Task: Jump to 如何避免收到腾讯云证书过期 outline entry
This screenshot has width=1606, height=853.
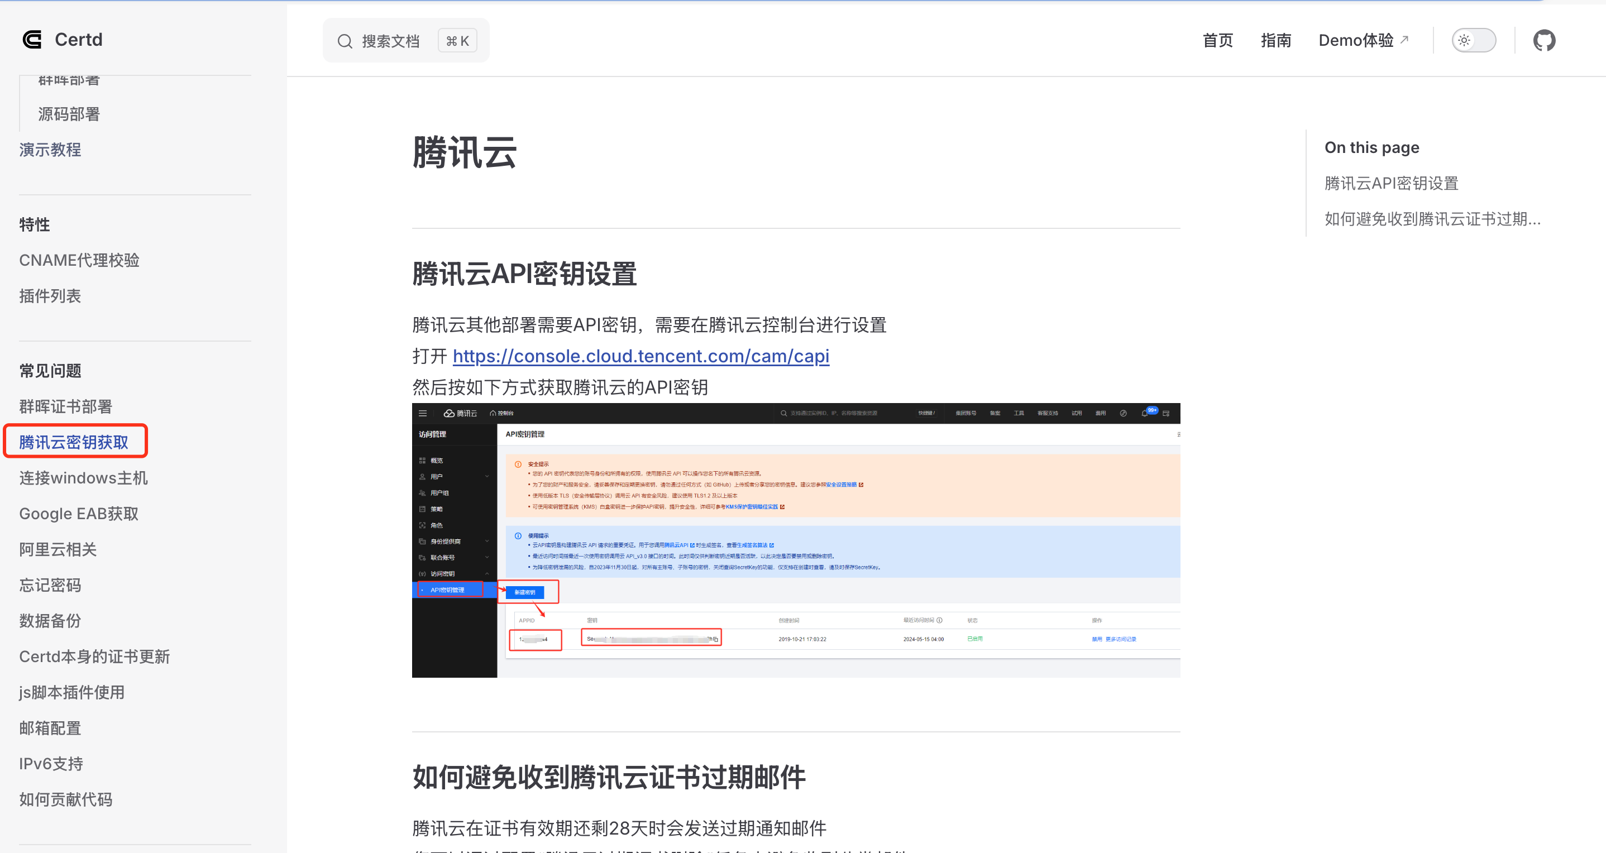Action: pyautogui.click(x=1432, y=219)
